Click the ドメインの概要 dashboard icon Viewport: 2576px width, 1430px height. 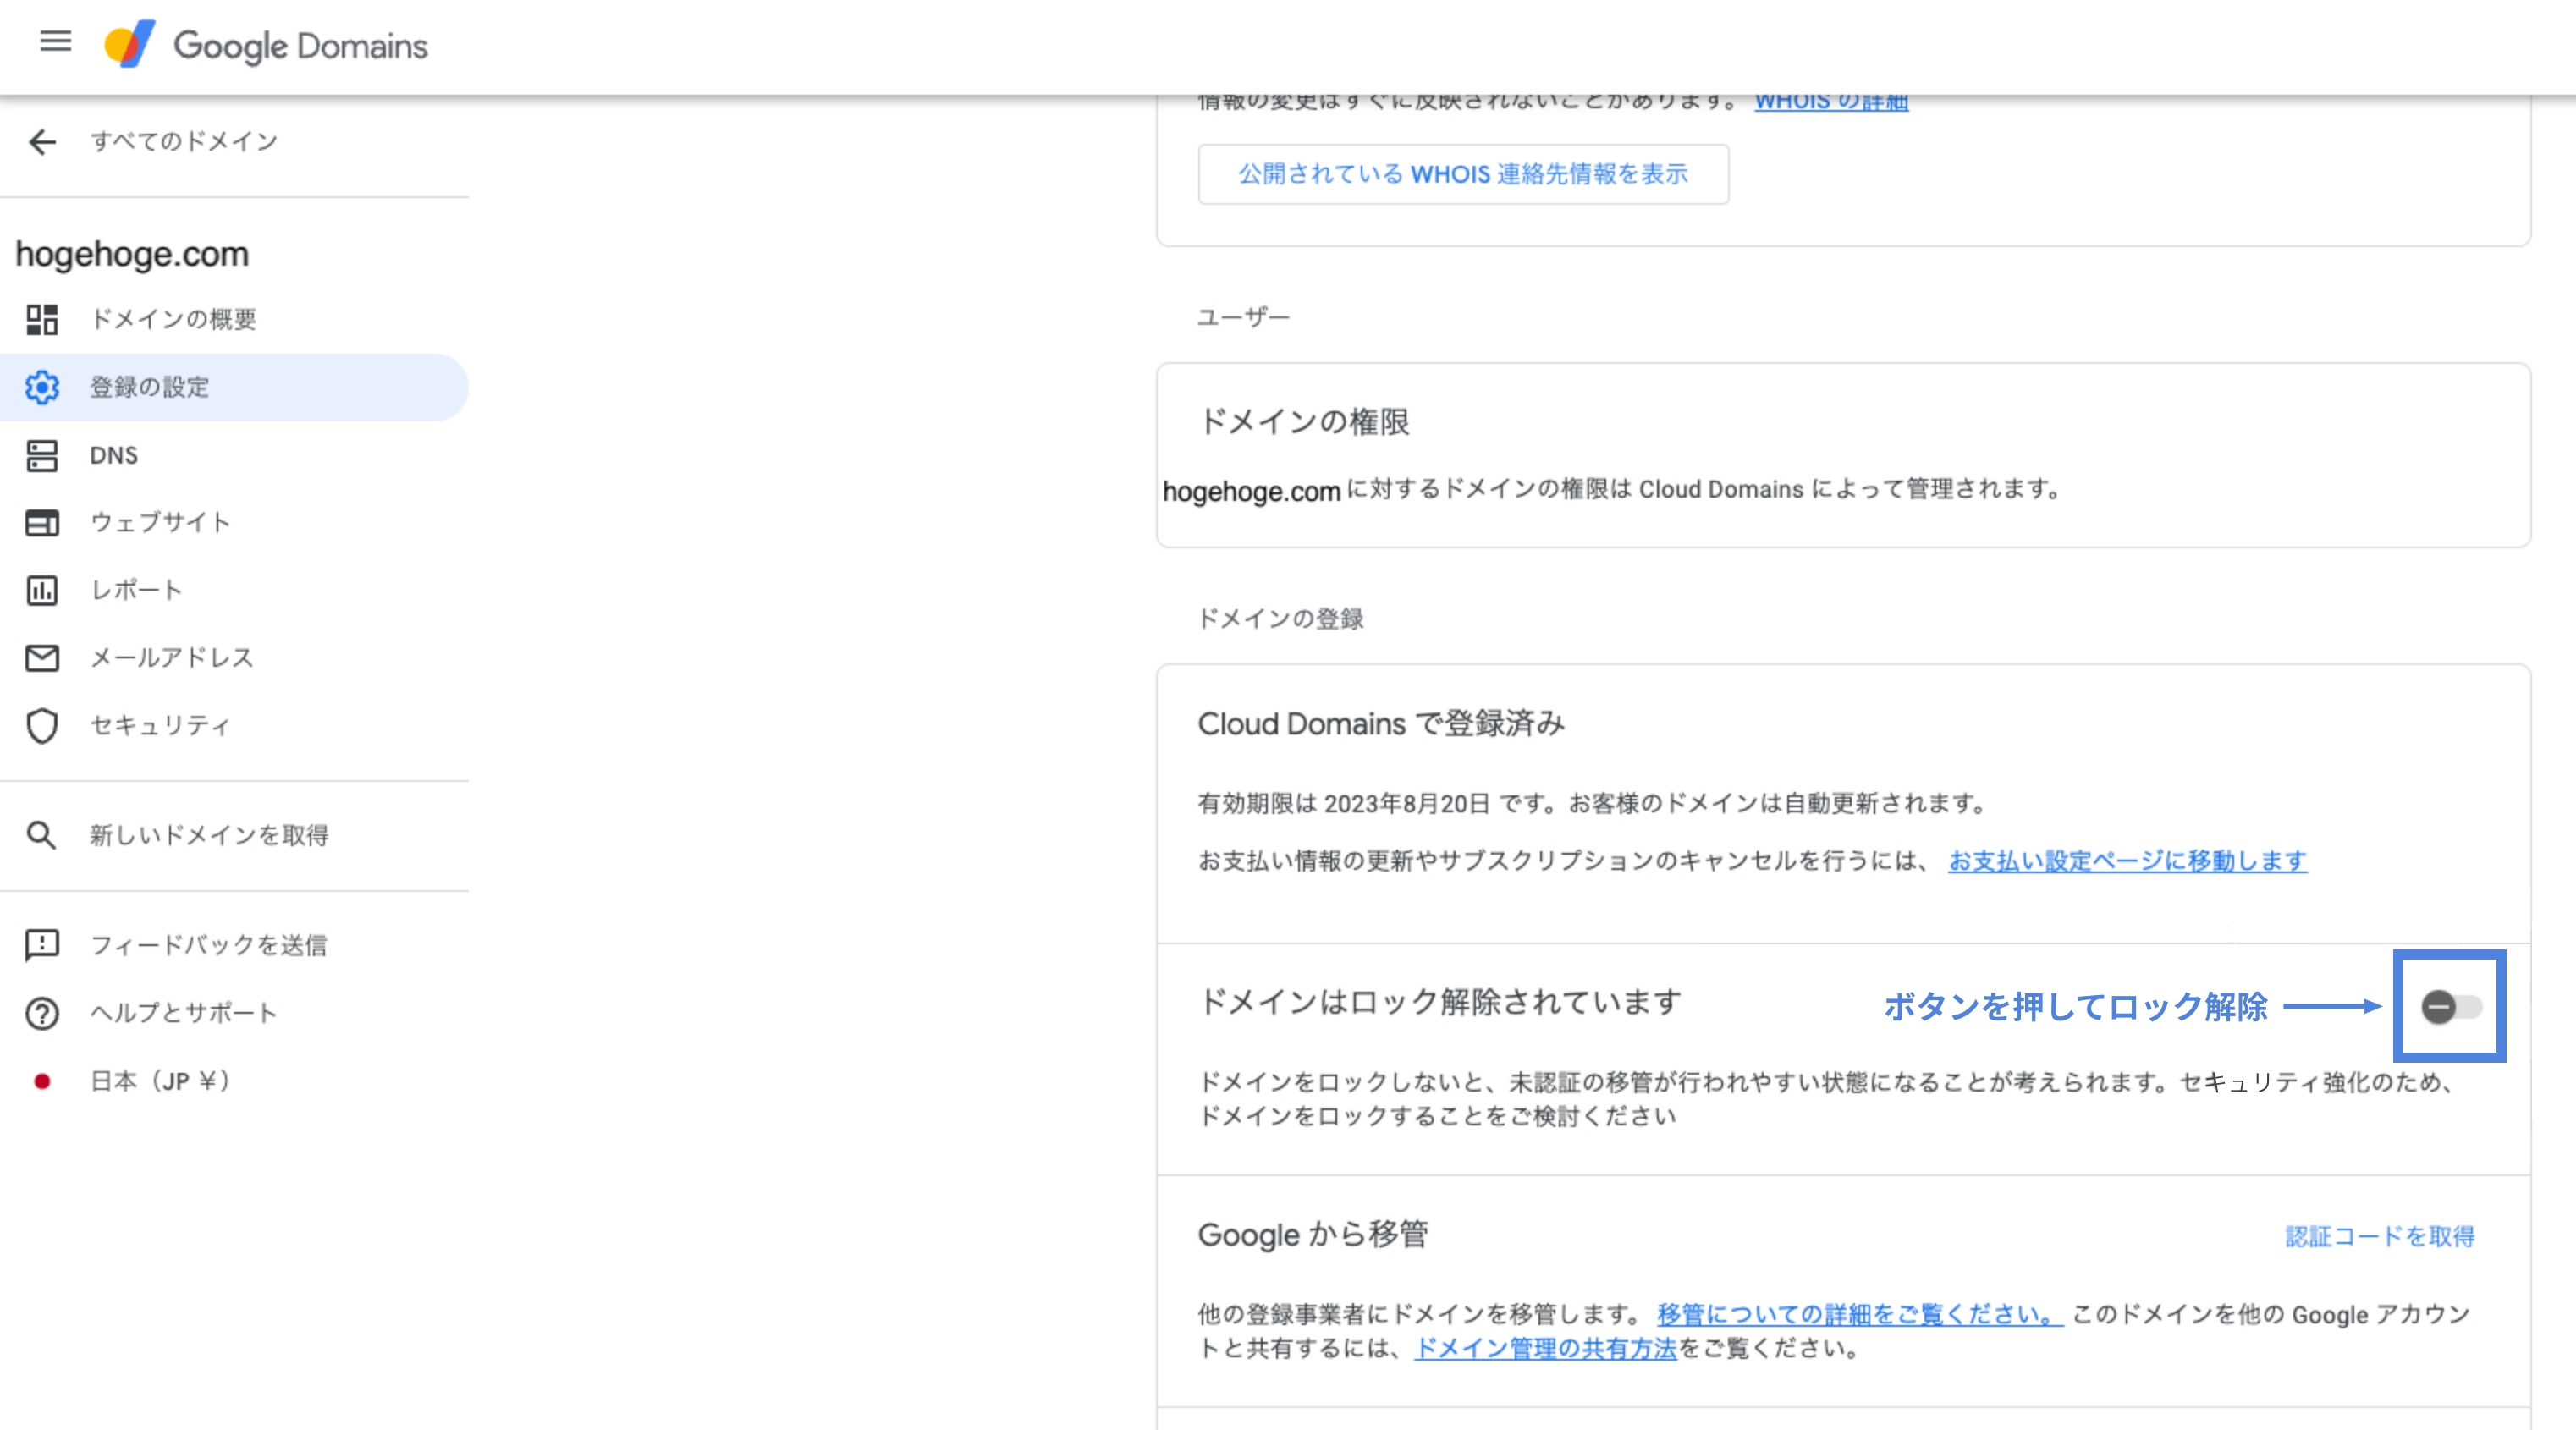coord(42,320)
